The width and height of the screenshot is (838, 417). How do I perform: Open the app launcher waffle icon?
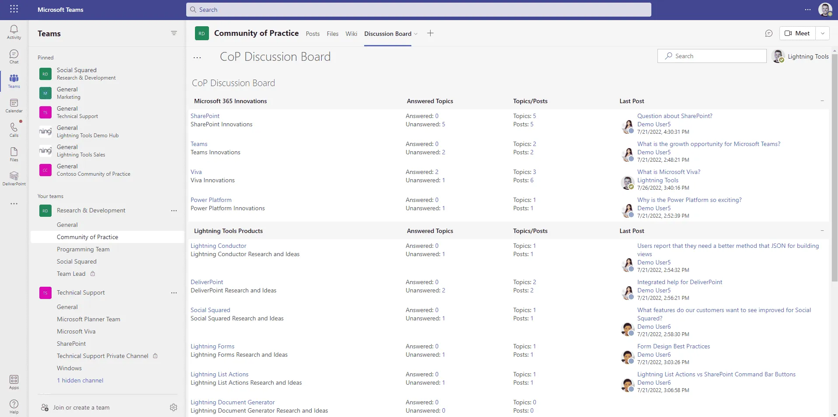pos(14,9)
